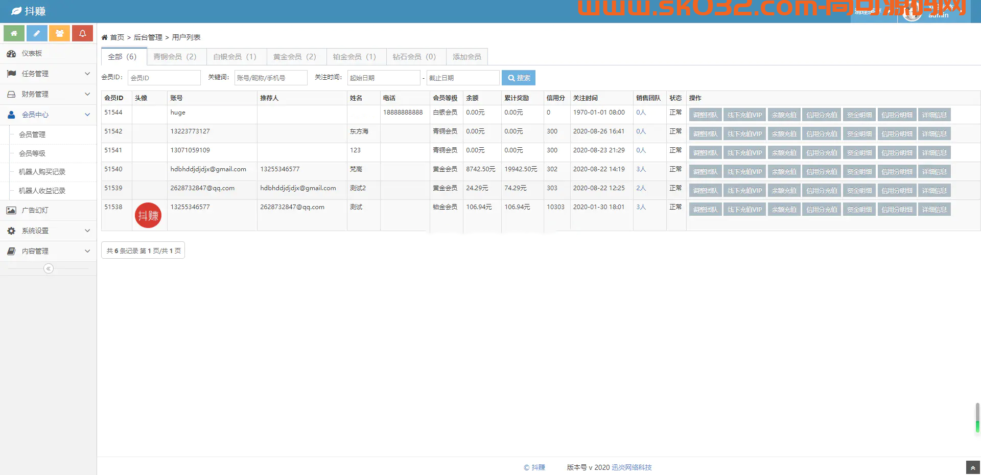This screenshot has height=475, width=981.
Task: Click 信用分明细 for user 51538
Action: [897, 210]
